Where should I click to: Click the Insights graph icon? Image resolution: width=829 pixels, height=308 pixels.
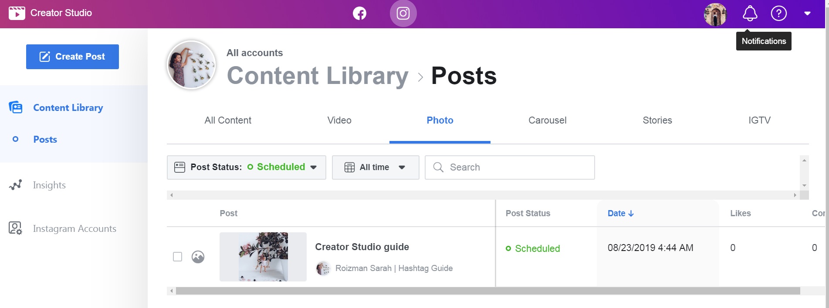click(x=15, y=185)
